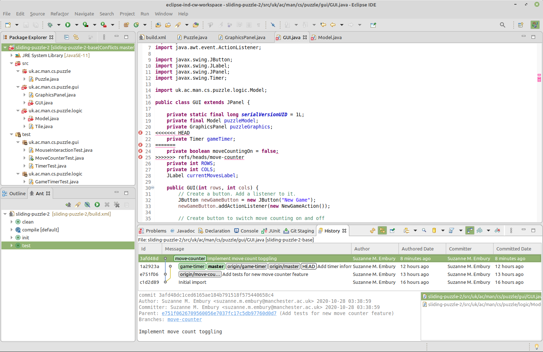
Task: Select the Initial import commit row
Action: (340, 282)
